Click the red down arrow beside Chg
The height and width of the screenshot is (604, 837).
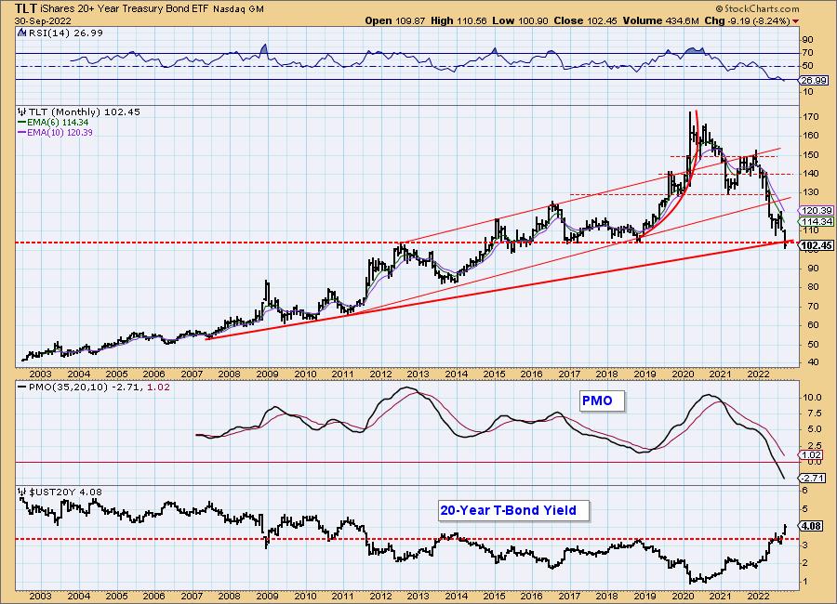796,21
